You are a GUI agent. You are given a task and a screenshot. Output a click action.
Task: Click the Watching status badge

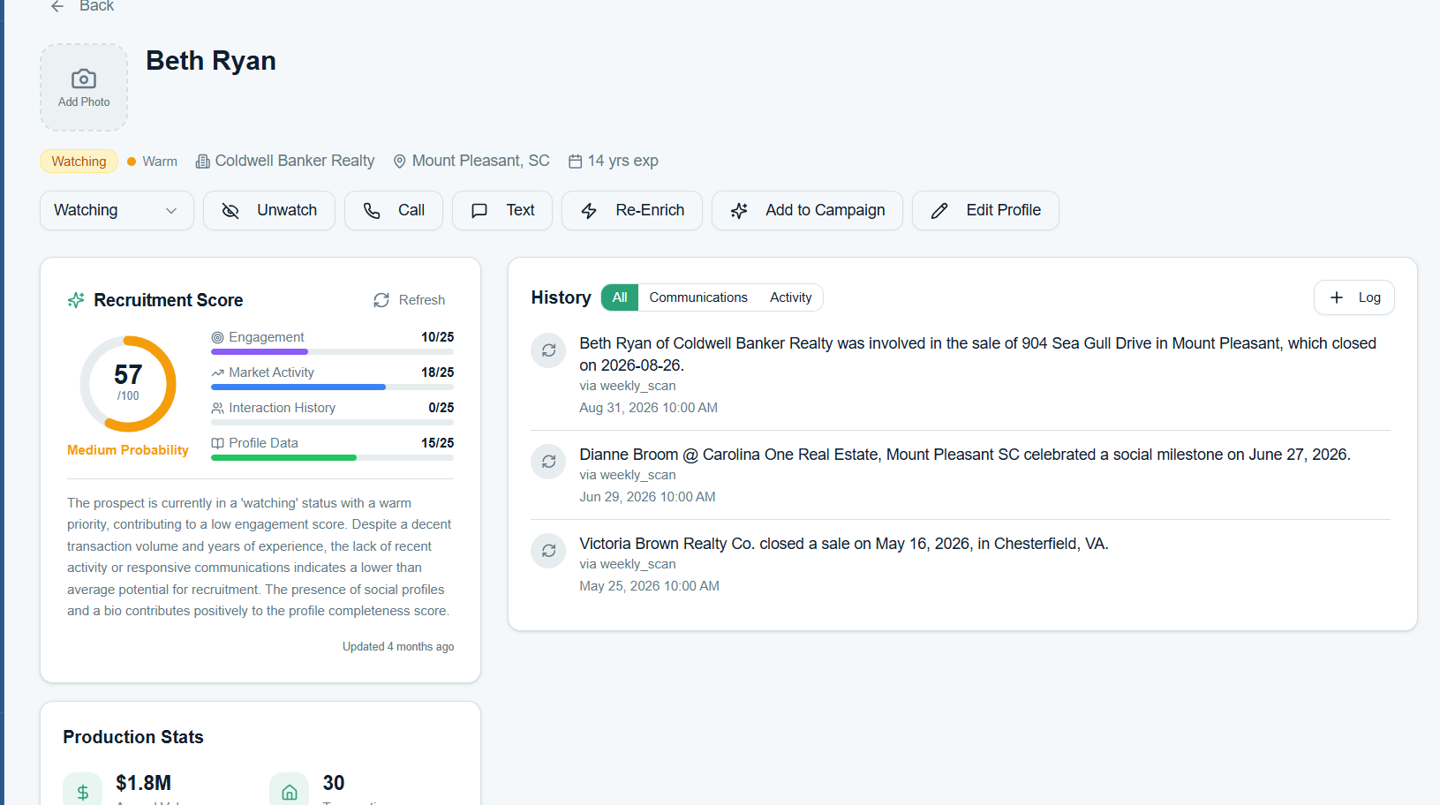click(x=79, y=162)
